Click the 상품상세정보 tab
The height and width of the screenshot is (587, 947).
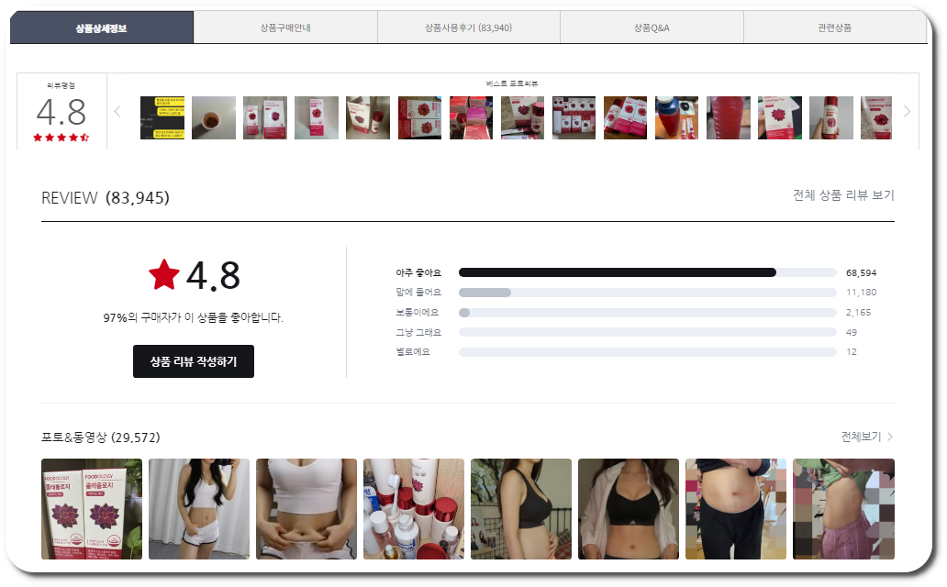(x=101, y=28)
